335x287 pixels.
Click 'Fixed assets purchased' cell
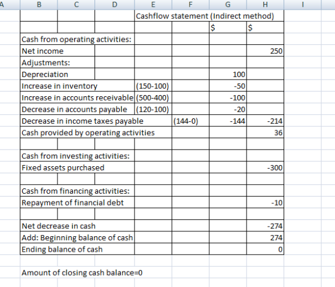coord(77,167)
